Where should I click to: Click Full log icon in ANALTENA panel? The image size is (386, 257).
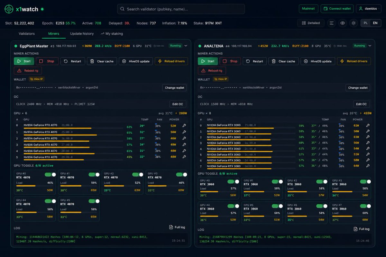point(355,229)
